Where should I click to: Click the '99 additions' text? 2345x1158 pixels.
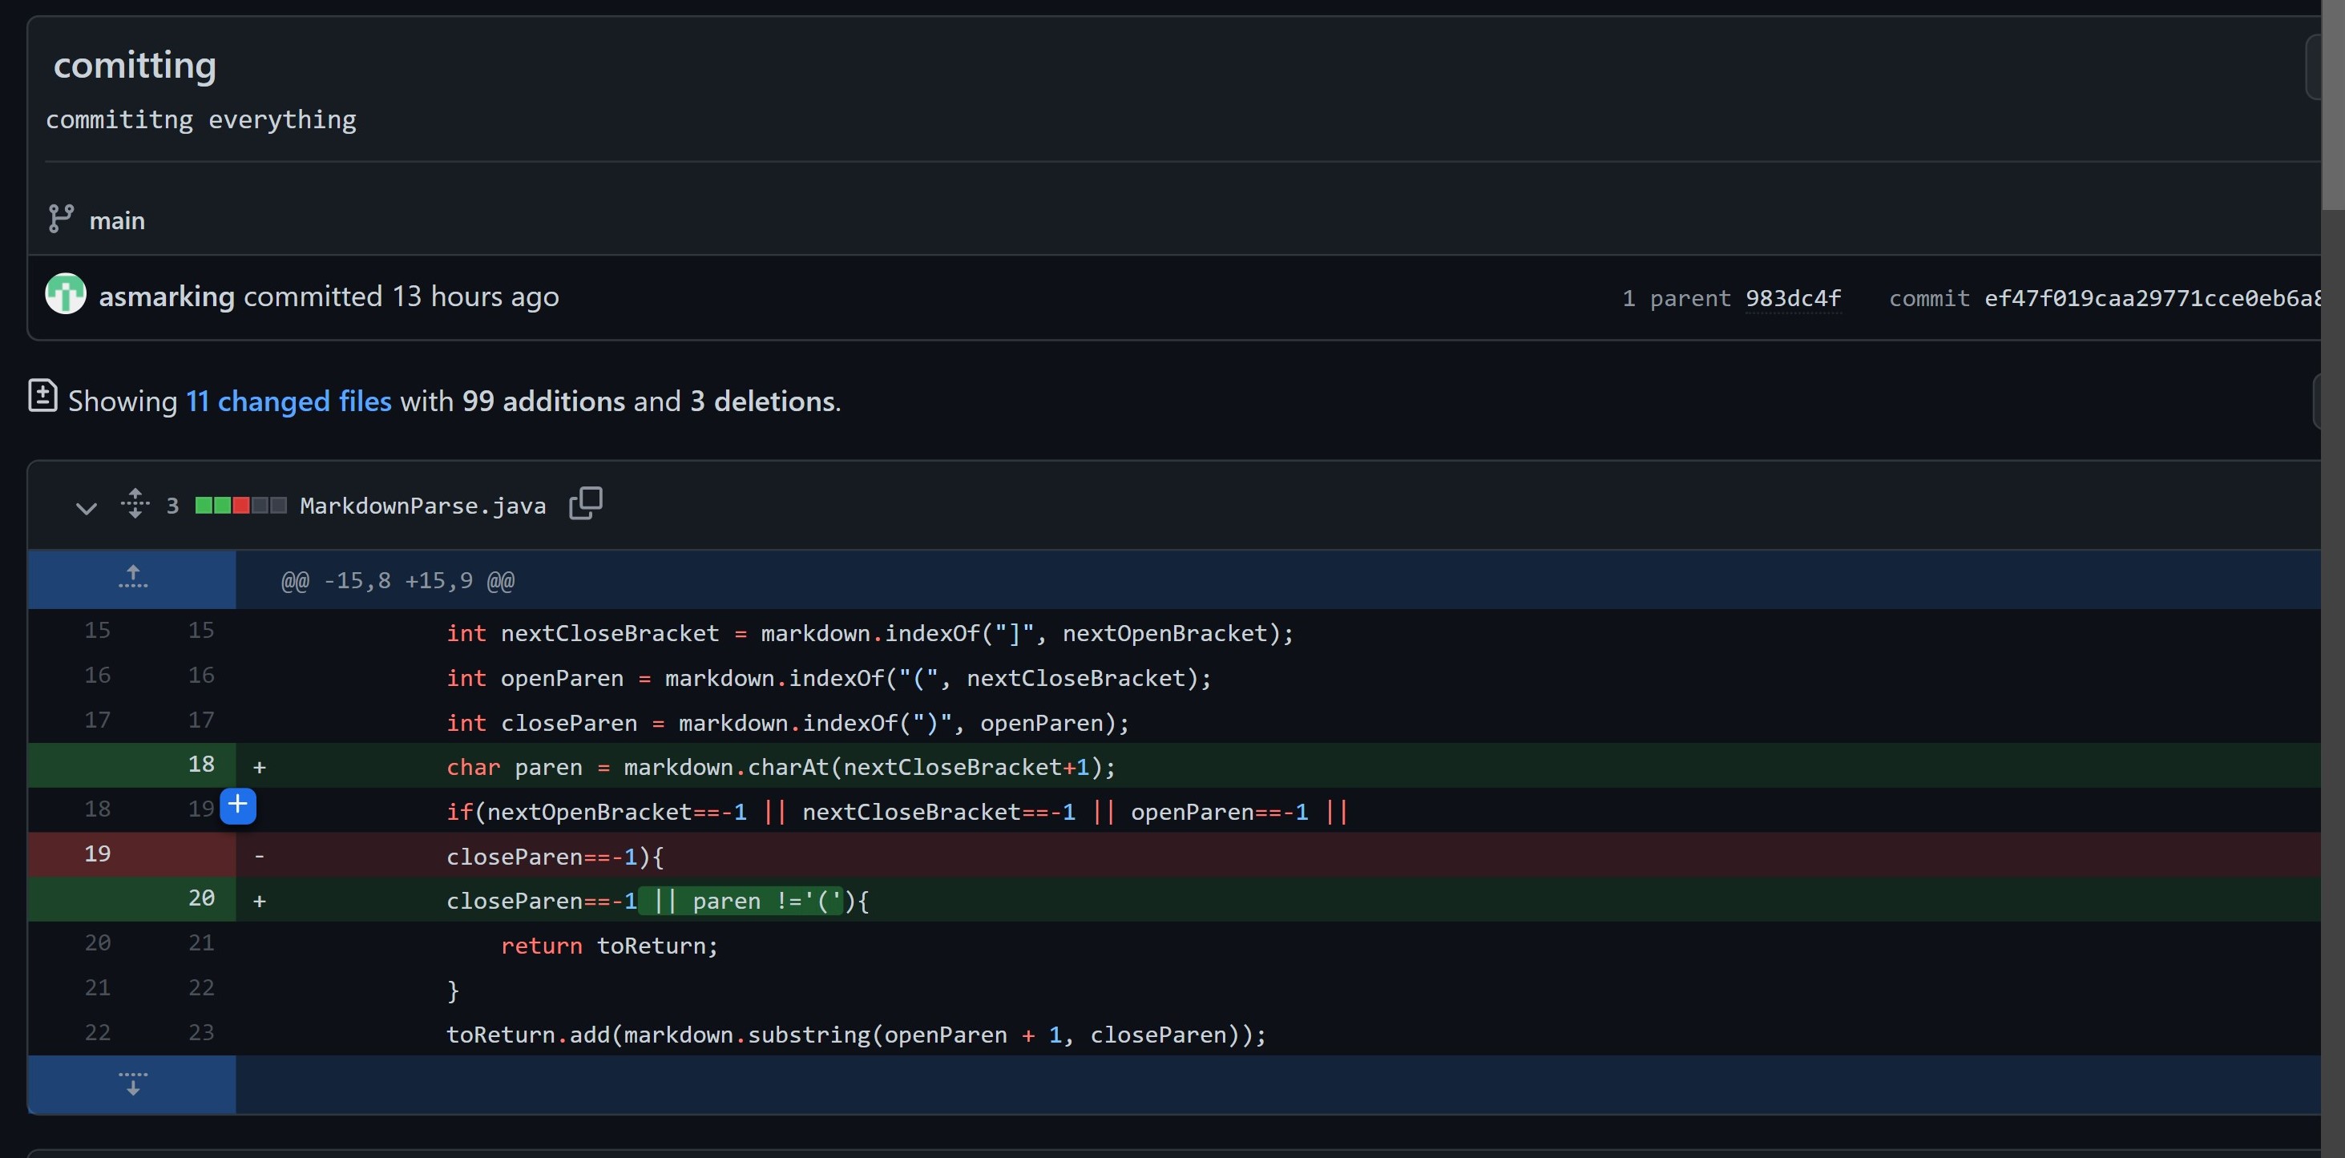(543, 401)
